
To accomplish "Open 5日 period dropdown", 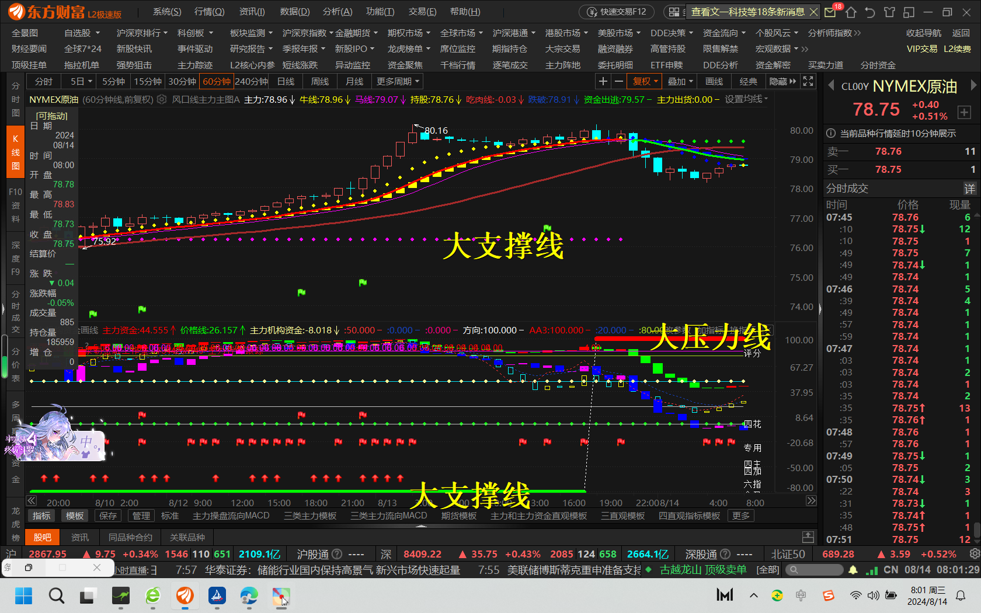I will [82, 81].
